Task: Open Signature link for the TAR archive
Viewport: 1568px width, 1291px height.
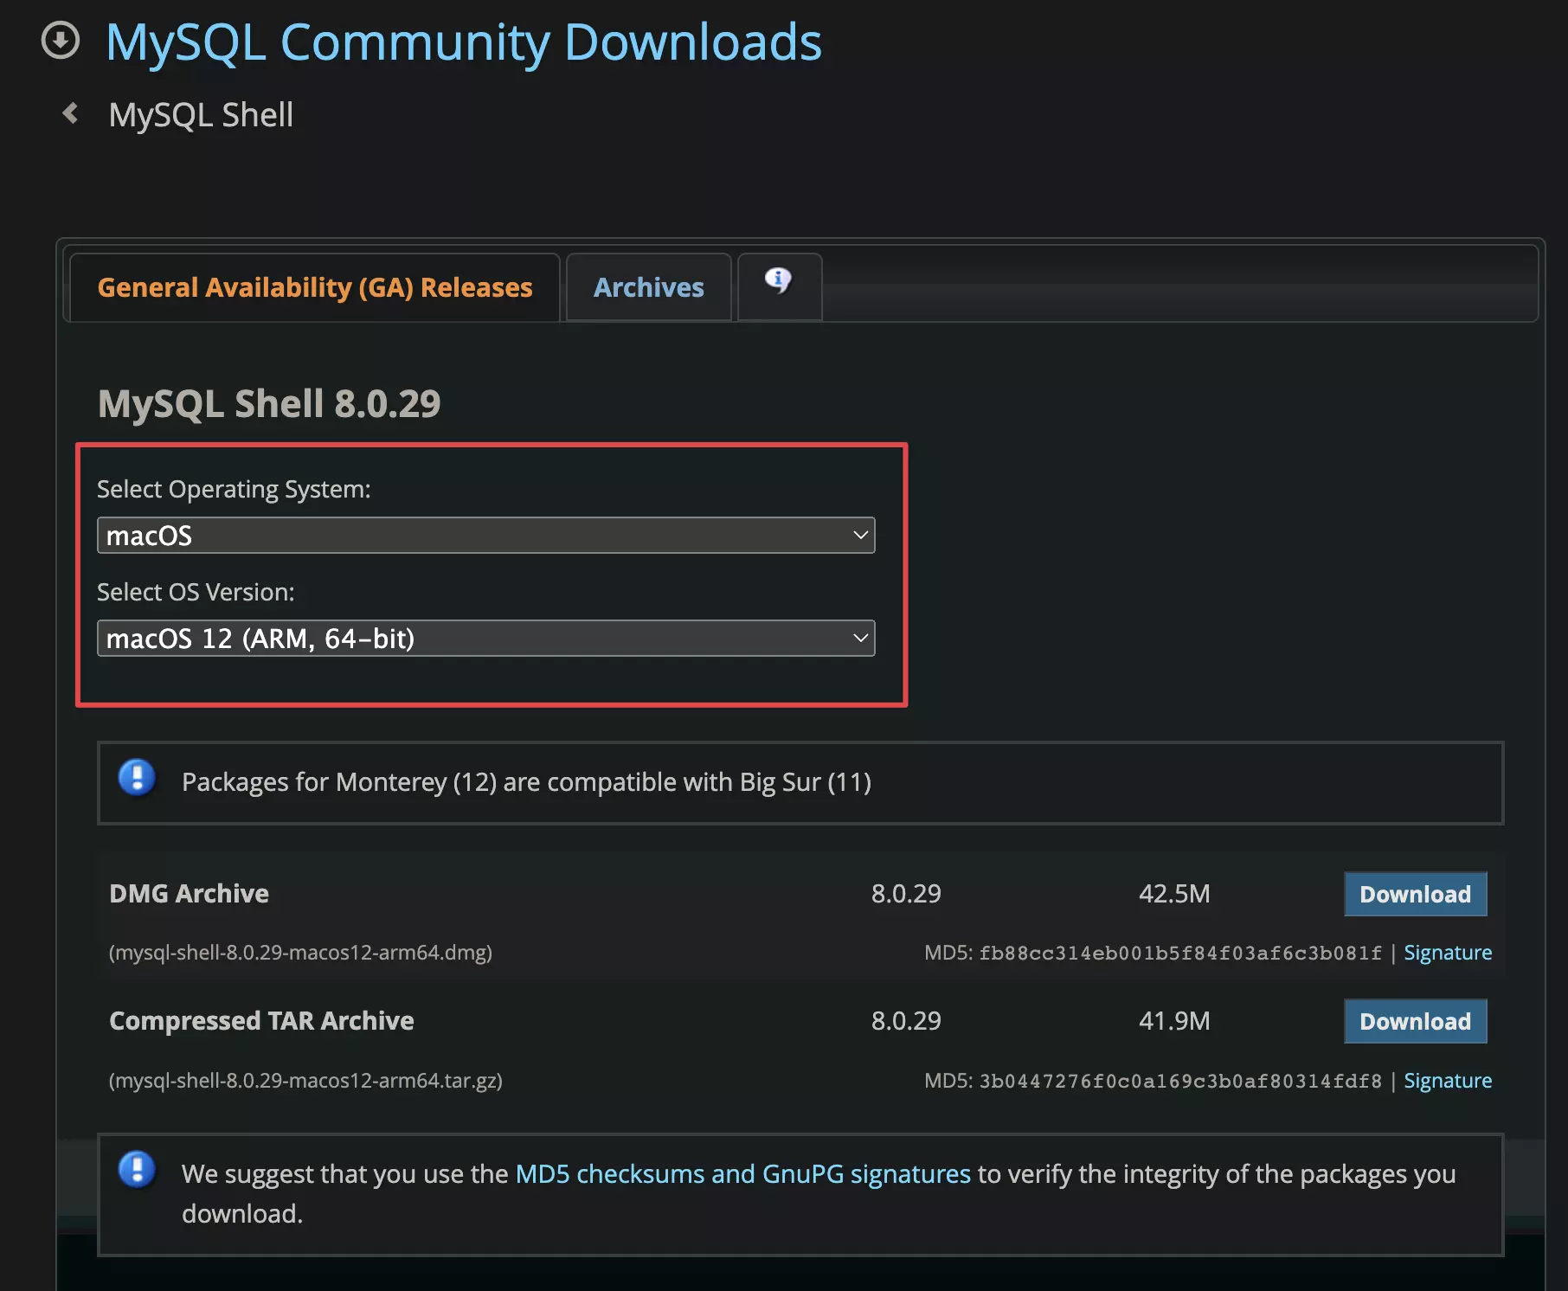Action: point(1447,1081)
